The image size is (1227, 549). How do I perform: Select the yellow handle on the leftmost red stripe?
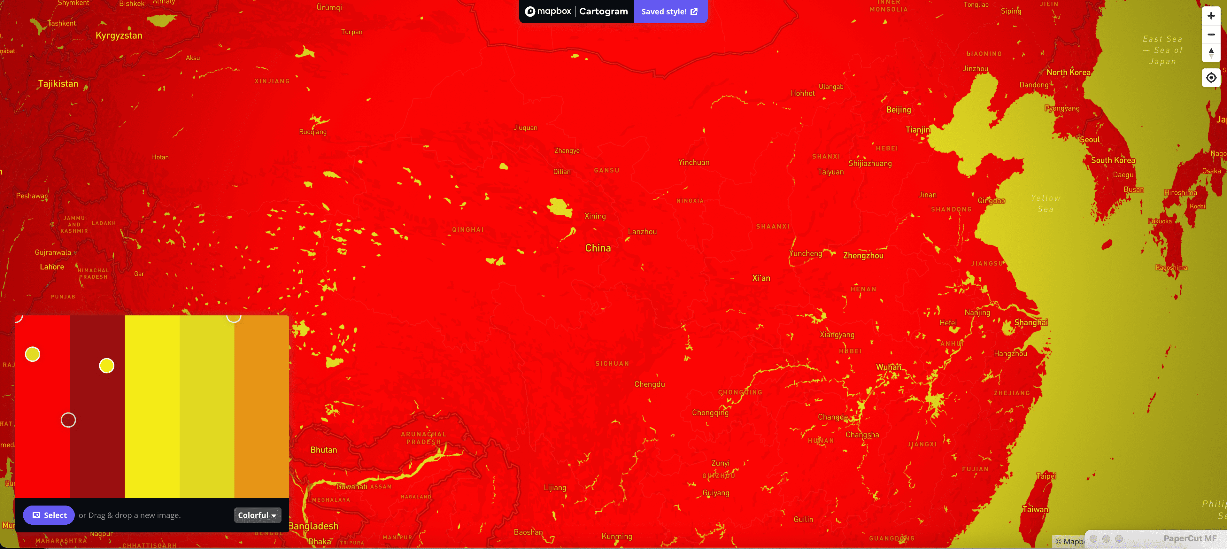pos(32,354)
